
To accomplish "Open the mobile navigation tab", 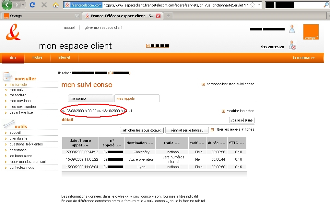I will pyautogui.click(x=37, y=58).
